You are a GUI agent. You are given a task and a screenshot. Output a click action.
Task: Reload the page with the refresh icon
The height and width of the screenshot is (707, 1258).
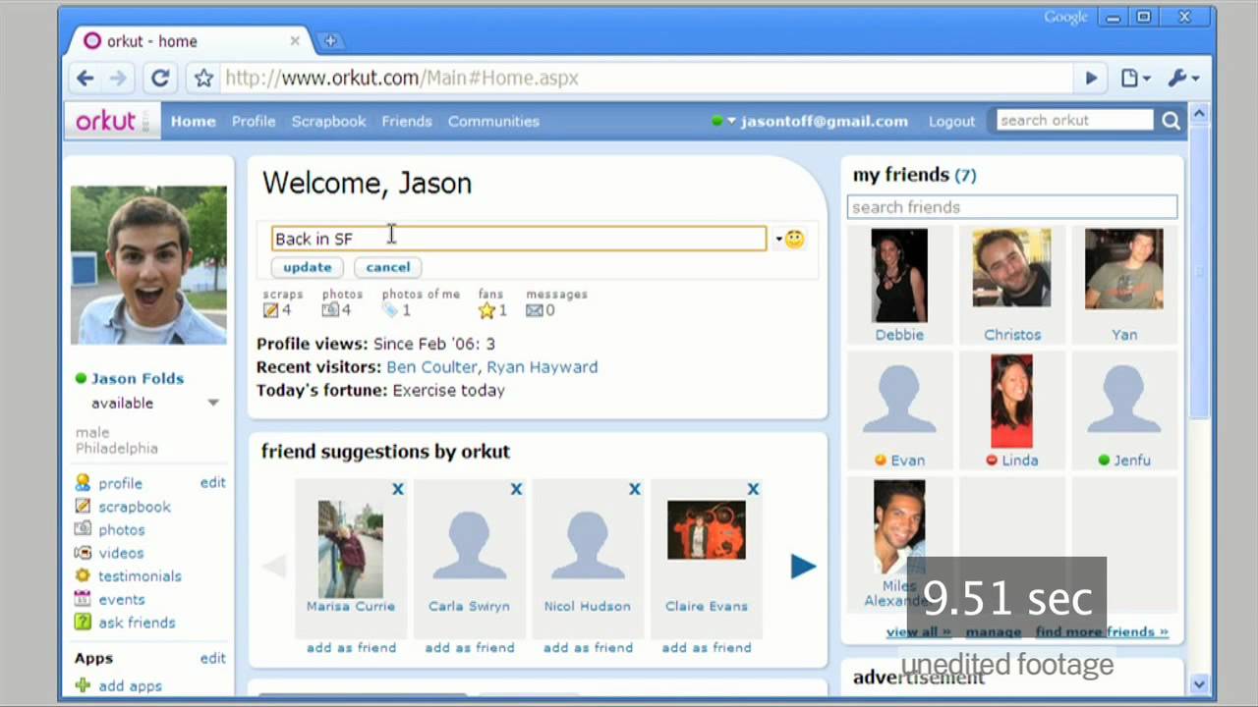(160, 79)
